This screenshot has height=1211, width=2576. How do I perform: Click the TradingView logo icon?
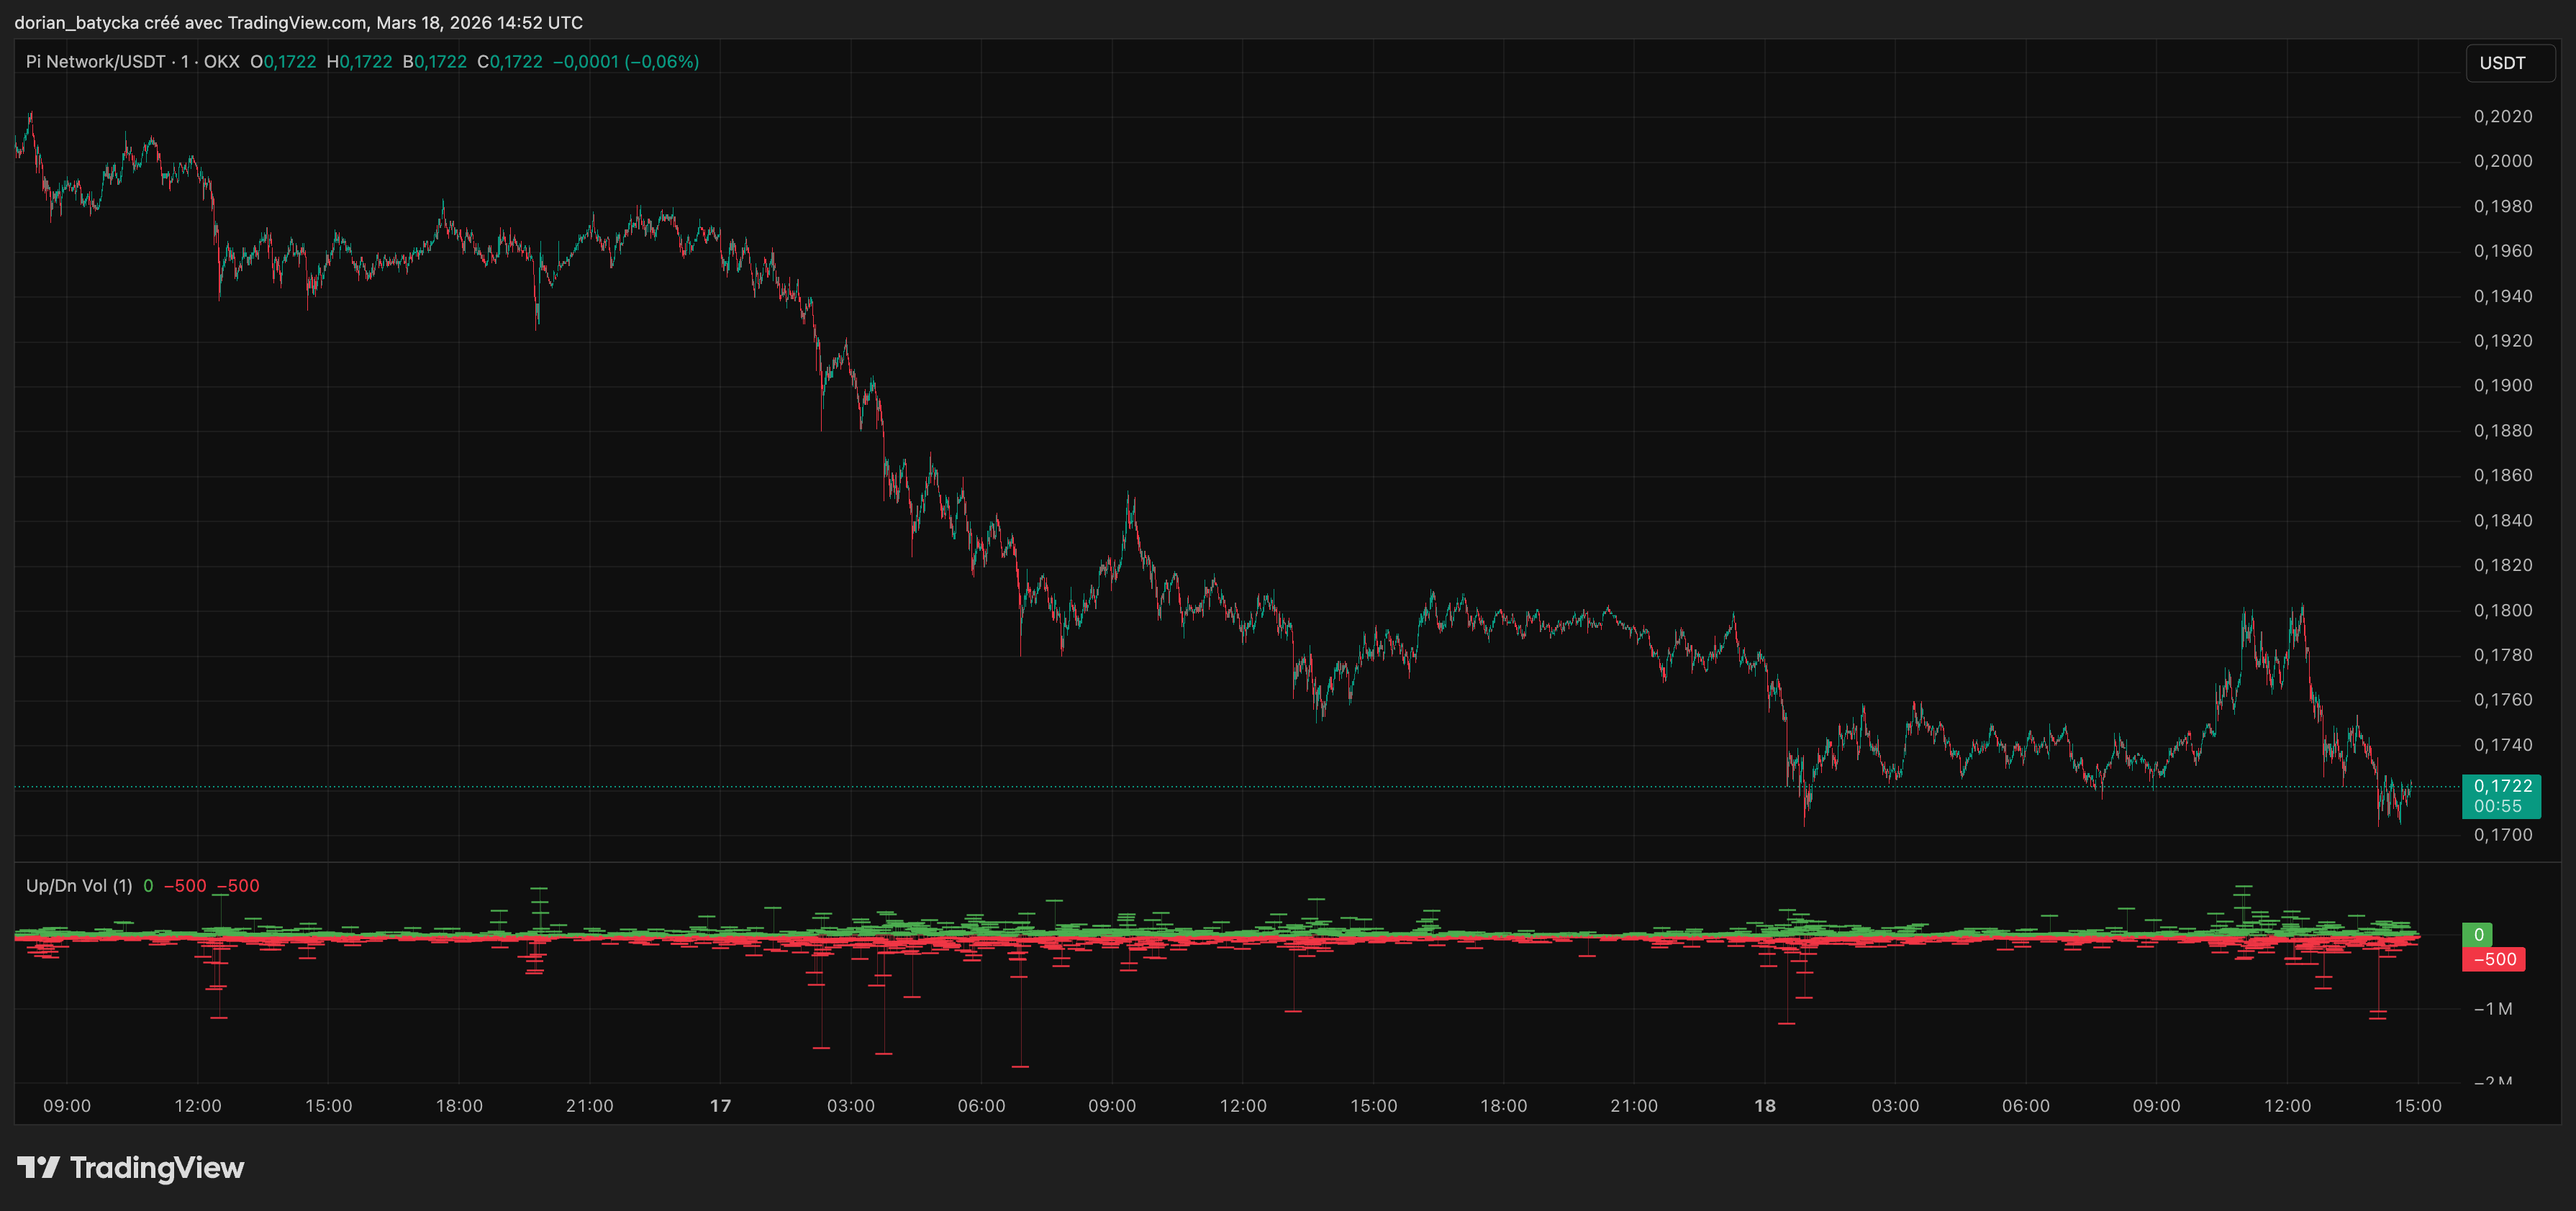pyautogui.click(x=38, y=1167)
